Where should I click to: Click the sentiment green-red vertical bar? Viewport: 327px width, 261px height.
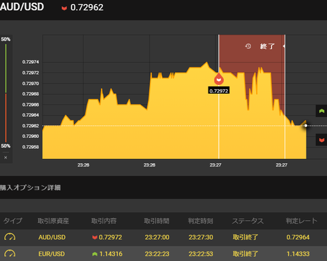[6, 93]
